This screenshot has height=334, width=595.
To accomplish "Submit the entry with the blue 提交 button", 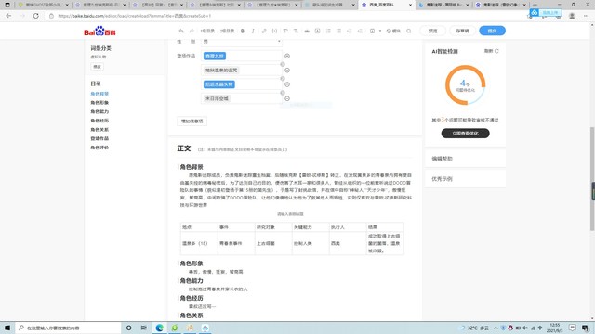I will [492, 31].
